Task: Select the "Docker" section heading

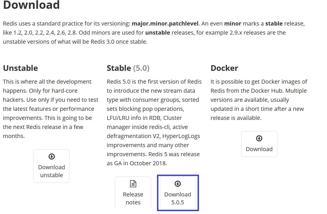Action: pos(224,68)
